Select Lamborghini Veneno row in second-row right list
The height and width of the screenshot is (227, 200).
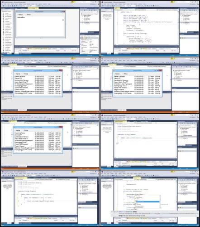pos(137,80)
